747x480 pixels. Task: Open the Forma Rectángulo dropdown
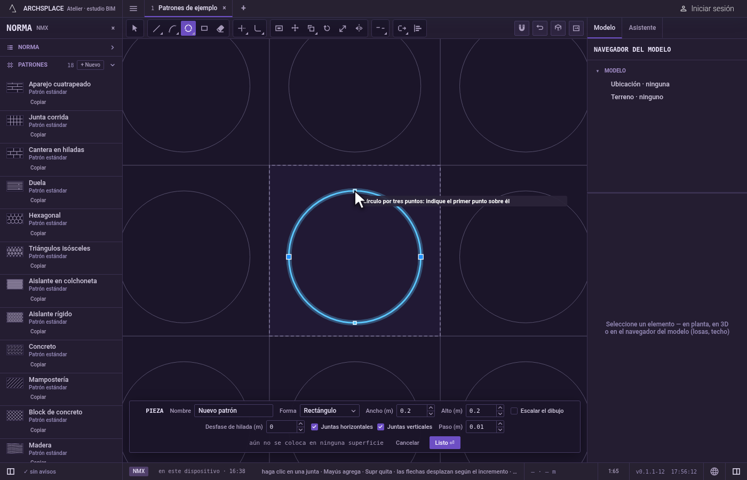pos(330,411)
